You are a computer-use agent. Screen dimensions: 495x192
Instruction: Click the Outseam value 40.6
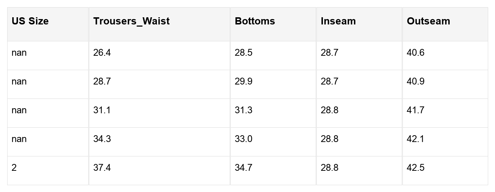(416, 53)
